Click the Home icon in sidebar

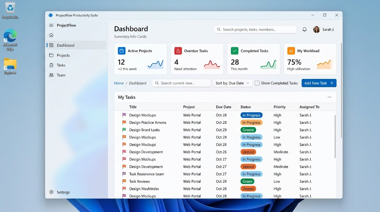coord(51,35)
